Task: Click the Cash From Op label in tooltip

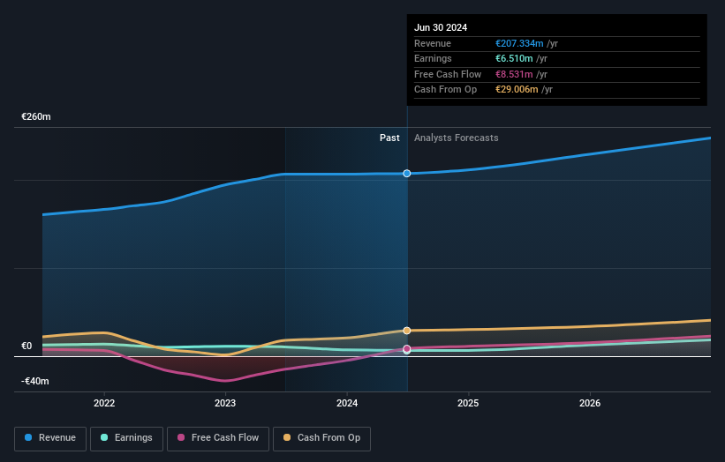Action: pos(446,90)
